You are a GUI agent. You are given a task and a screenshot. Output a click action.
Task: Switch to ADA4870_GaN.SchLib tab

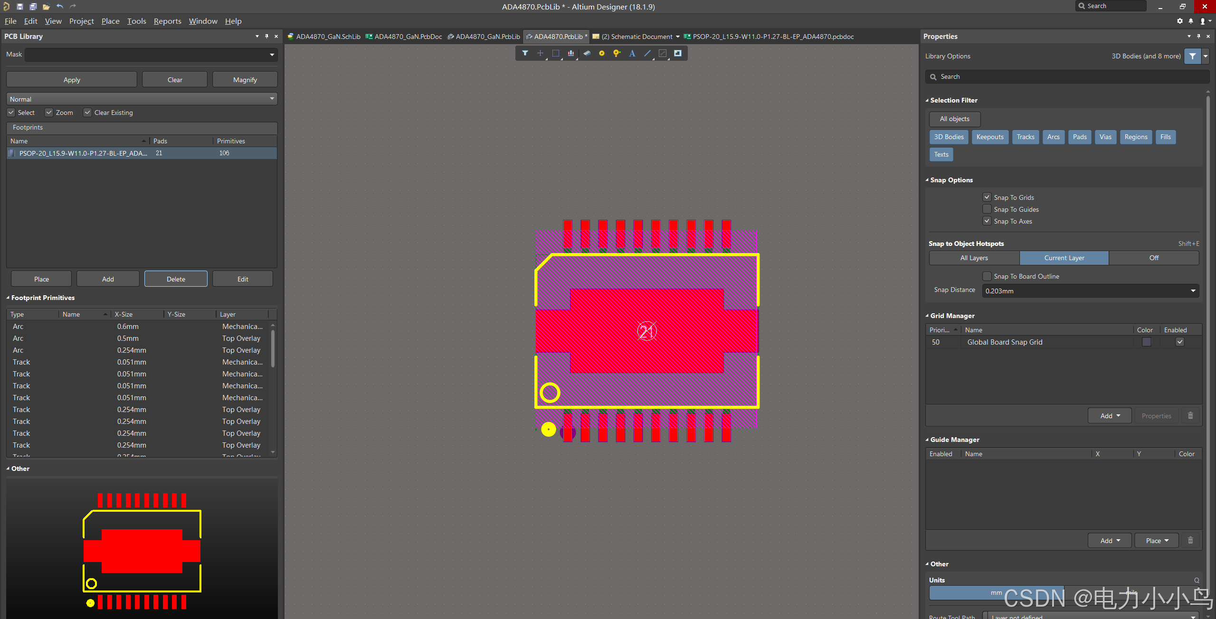click(324, 37)
